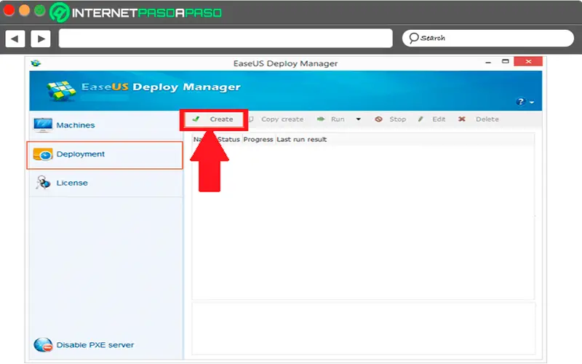Viewport: 582px width, 364px height.
Task: Close the EaseUS Deploy Manager window
Action: click(528, 61)
